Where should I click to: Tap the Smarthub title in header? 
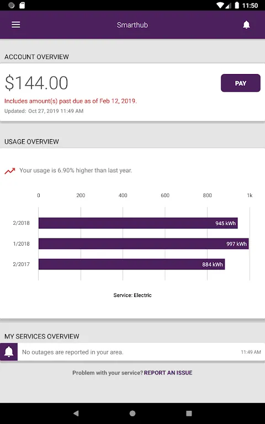click(132, 25)
